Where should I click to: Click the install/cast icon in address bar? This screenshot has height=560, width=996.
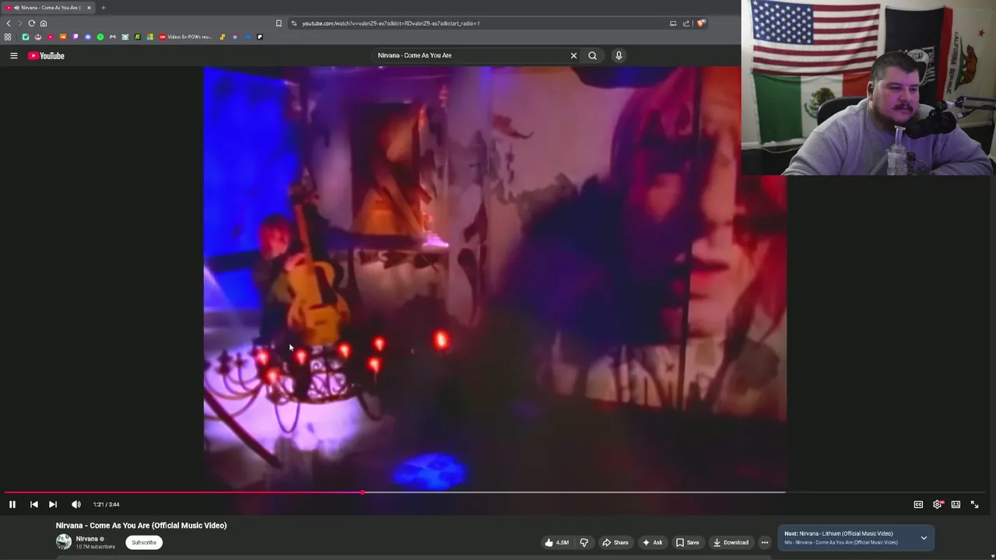(673, 23)
